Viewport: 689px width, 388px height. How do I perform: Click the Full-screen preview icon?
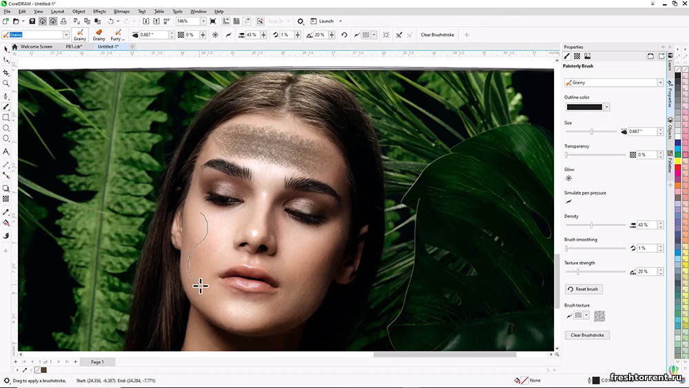point(213,21)
